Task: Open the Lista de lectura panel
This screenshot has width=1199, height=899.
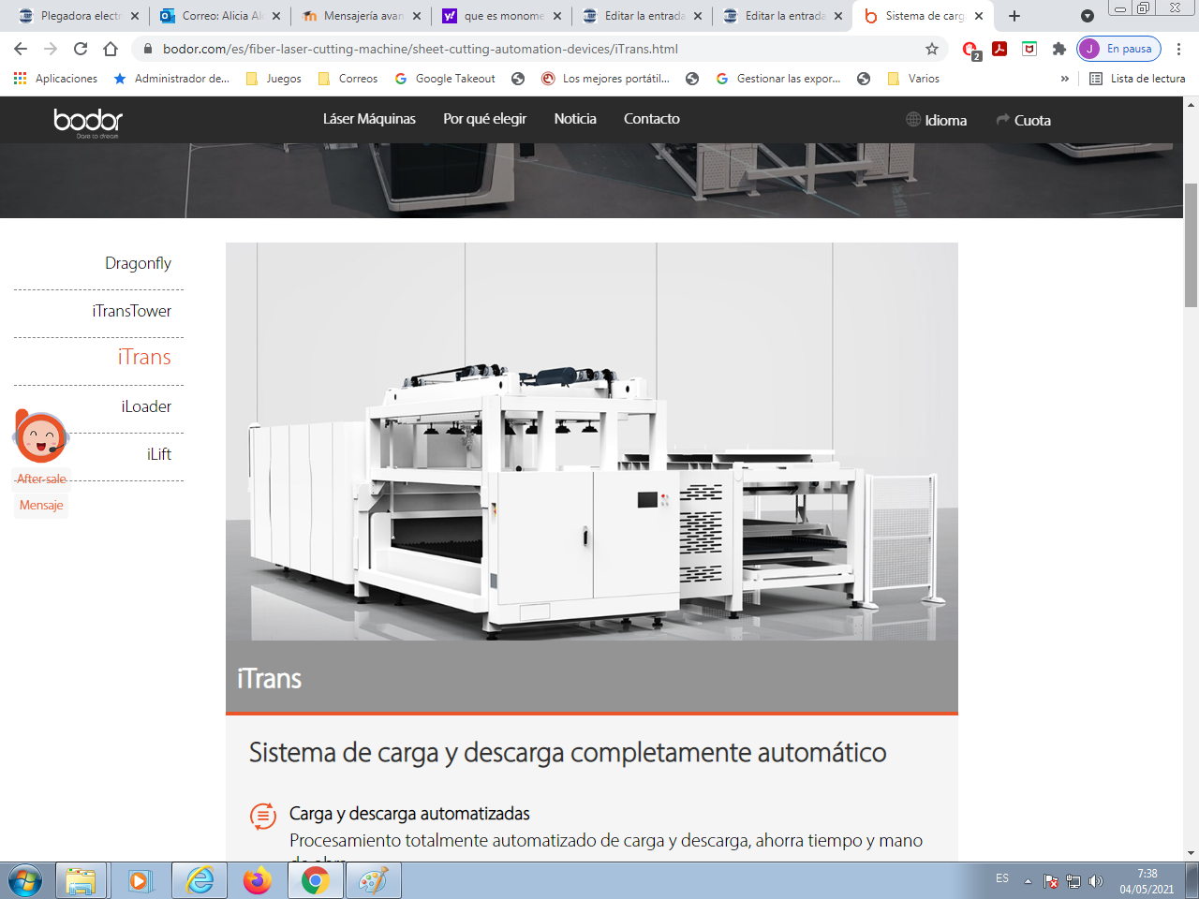Action: coord(1137,79)
